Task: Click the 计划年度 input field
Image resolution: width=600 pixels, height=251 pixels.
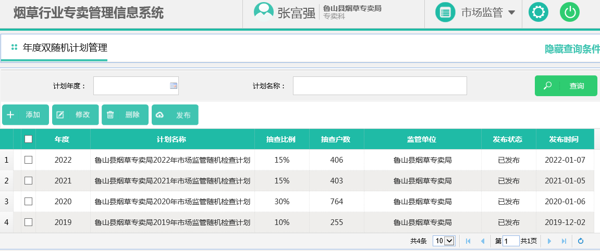Action: coord(136,86)
